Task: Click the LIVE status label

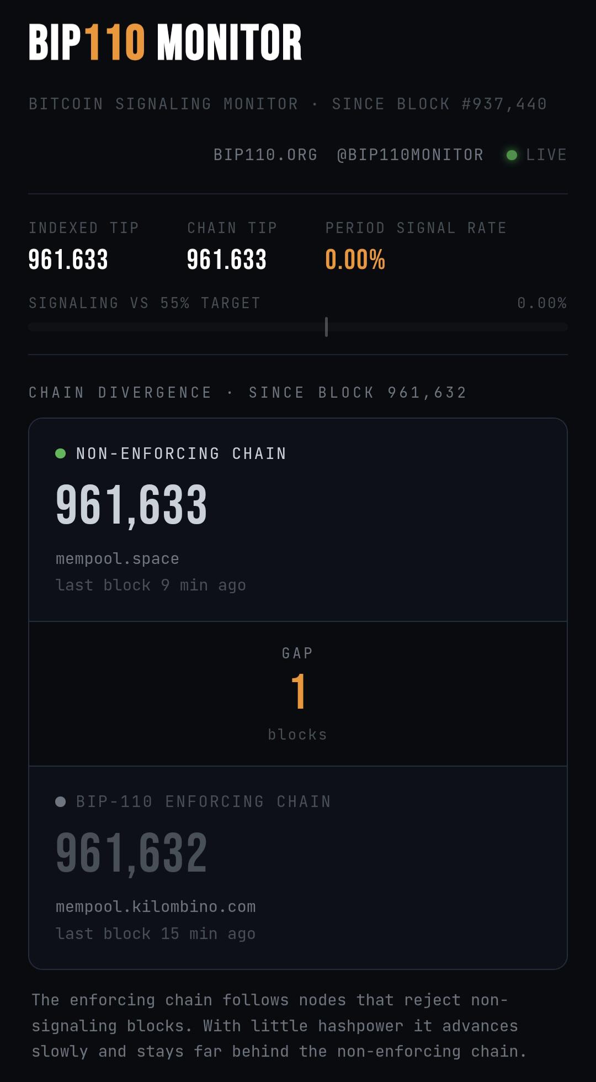Action: tap(546, 155)
